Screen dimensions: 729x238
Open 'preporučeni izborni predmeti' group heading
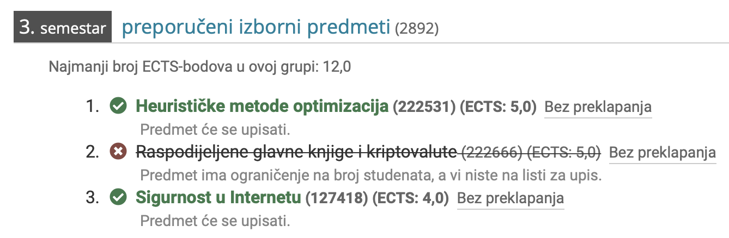256,27
